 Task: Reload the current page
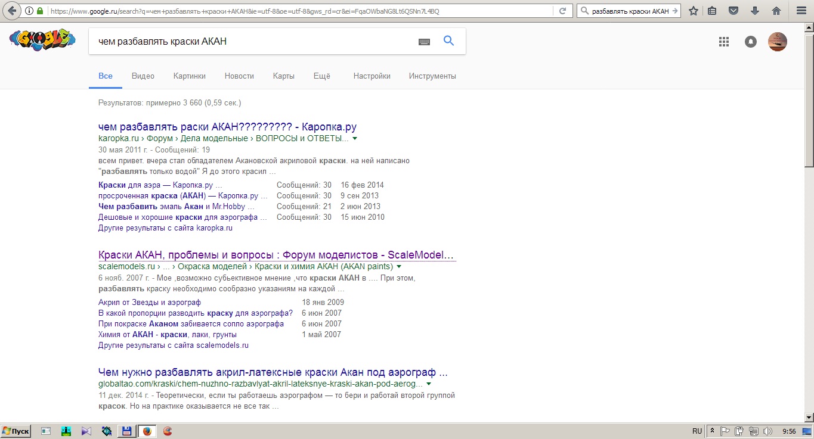(x=562, y=11)
